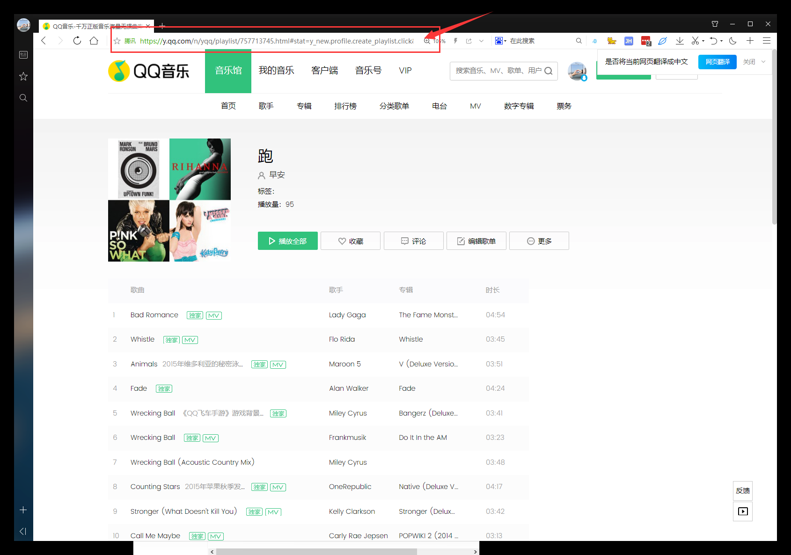
Task: Click the floating player icon below 反馈
Action: click(743, 511)
